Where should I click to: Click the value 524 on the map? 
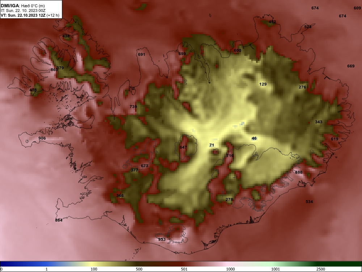click(x=308, y=27)
